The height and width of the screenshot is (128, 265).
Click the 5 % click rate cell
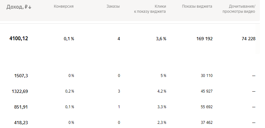click(164, 76)
